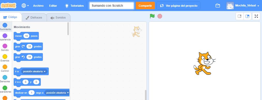262x100 pixels.
Task: Click x value in ir a x y block
Action: point(26,82)
